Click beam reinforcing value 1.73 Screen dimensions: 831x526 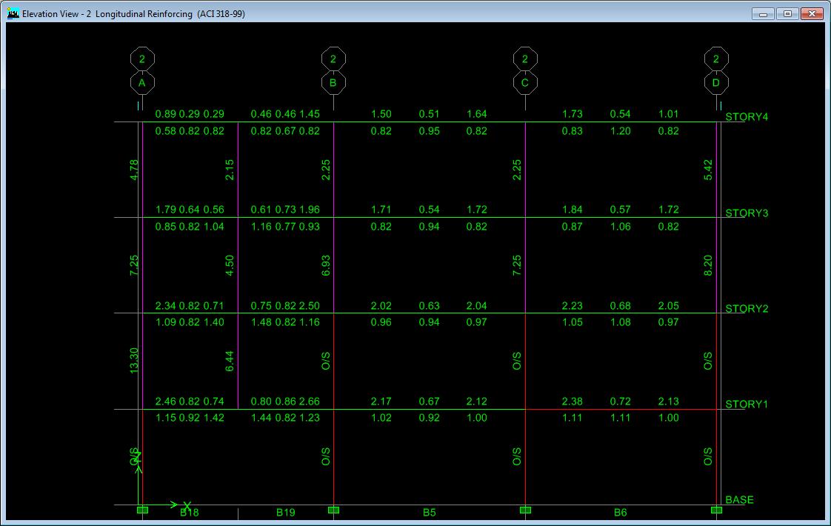click(x=573, y=114)
